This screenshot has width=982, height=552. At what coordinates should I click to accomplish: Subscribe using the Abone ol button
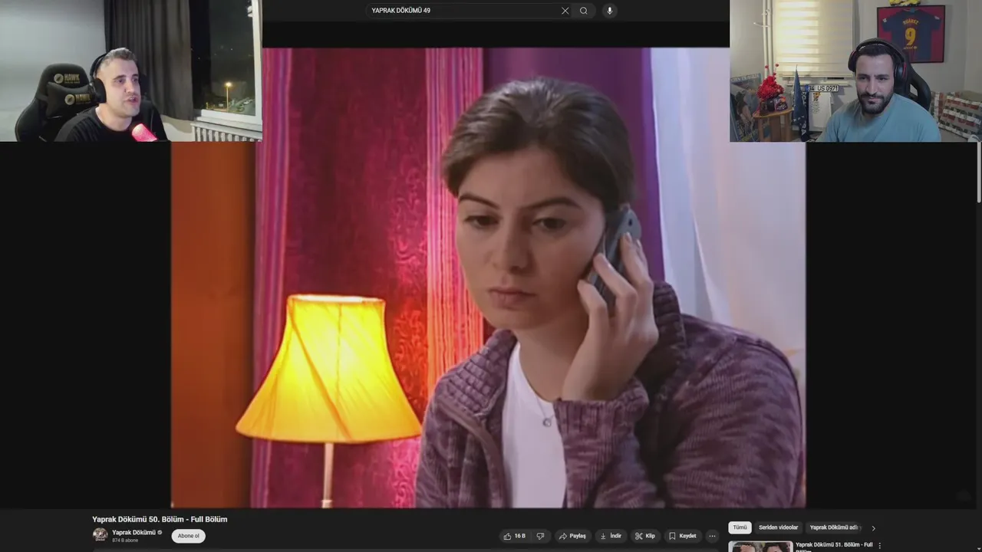pos(189,536)
